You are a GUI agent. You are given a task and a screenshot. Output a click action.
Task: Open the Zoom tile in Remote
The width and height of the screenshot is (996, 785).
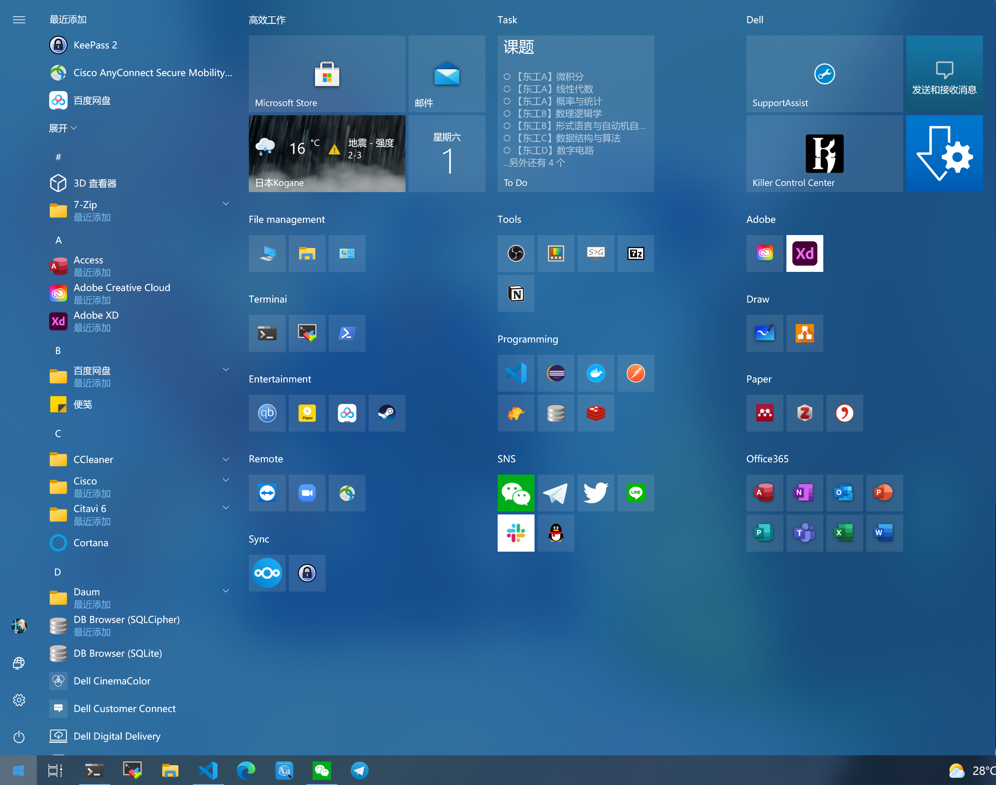(307, 493)
